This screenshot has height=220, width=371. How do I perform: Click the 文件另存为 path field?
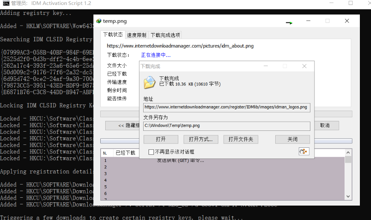tap(227, 126)
